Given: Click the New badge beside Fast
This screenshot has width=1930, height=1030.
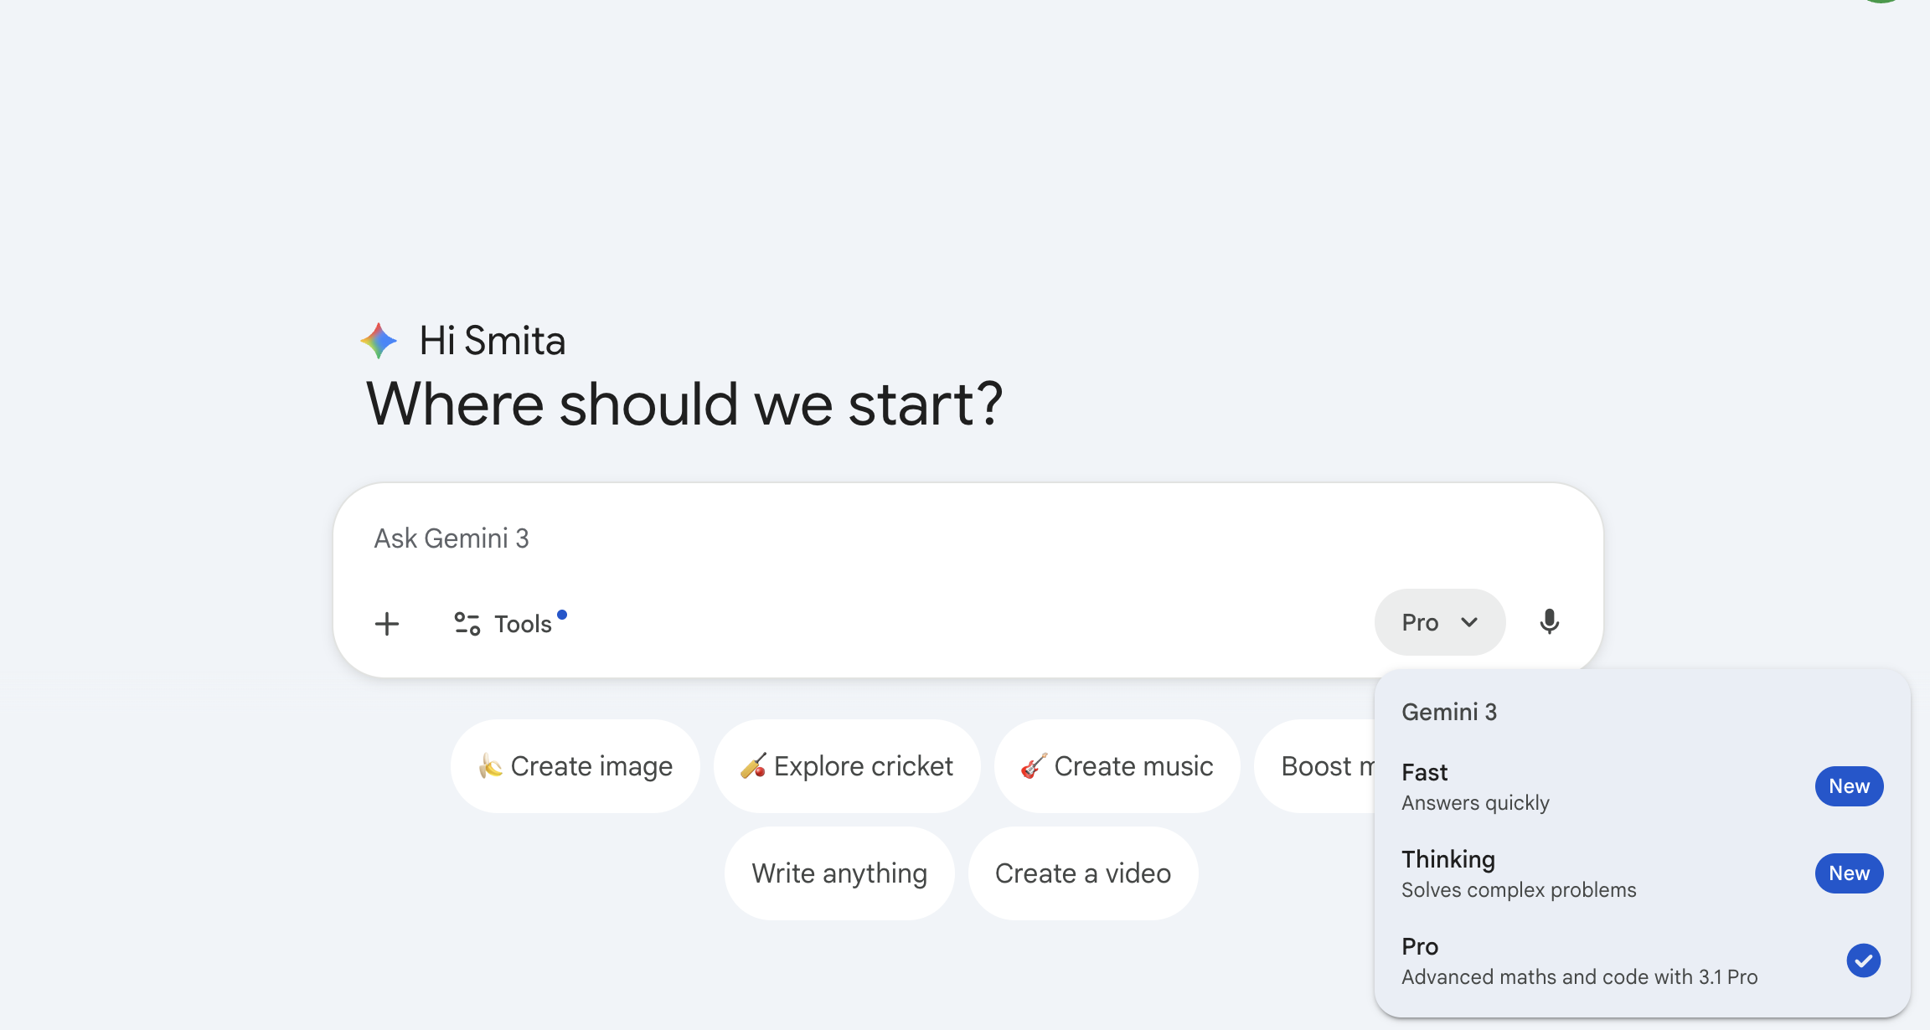Looking at the screenshot, I should 1850,786.
